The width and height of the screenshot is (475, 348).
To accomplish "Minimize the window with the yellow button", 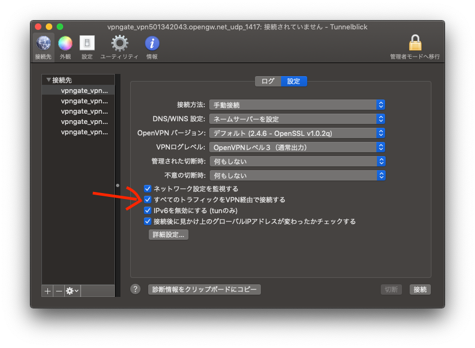I will point(49,27).
